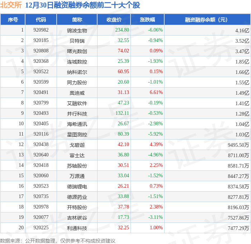Click the 简称 column header
Screen dimensions: 251x244
pos(77,20)
